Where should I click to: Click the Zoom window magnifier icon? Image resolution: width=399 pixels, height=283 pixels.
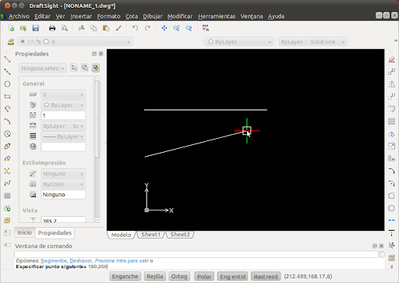pos(176,28)
